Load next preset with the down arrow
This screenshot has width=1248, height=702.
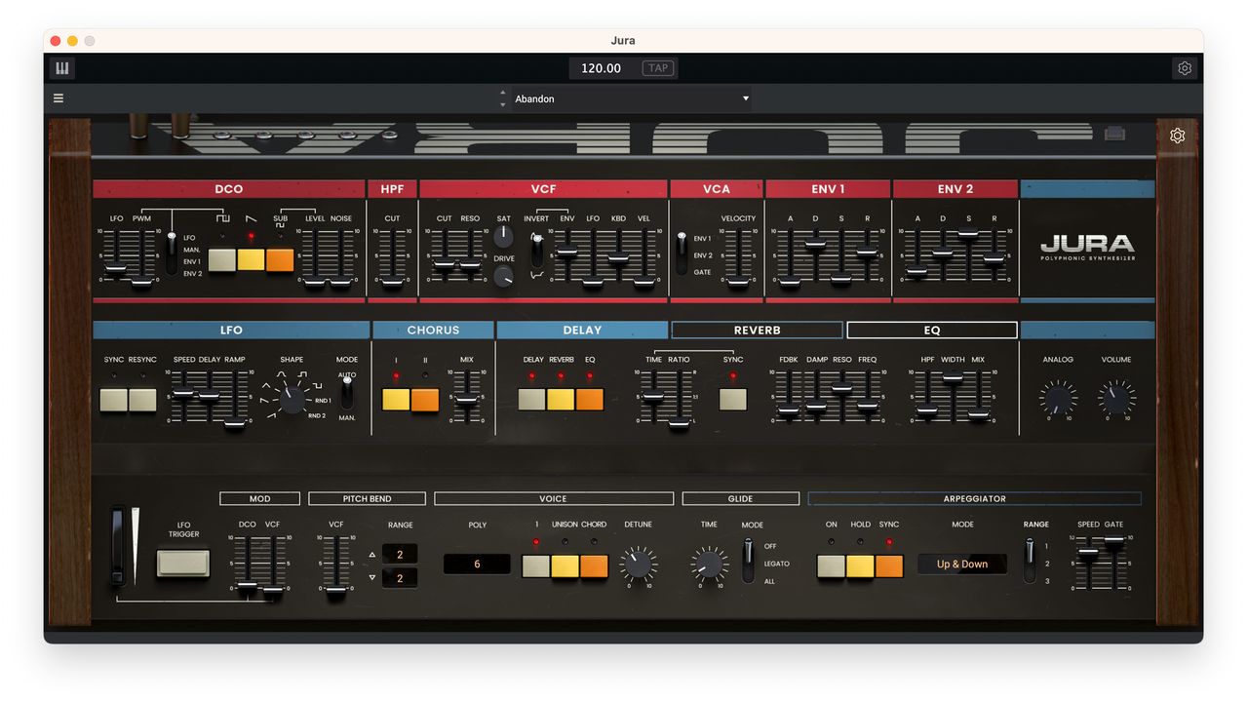point(503,104)
